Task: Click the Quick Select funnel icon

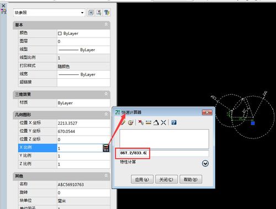Action: pos(107,13)
